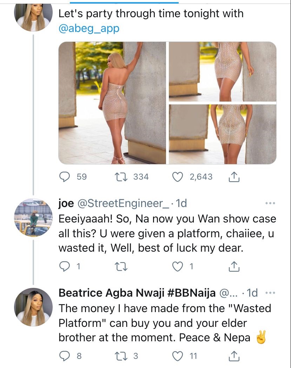Reply to the party through time tweet
Viewport: 291px width, 368px height.
click(64, 177)
